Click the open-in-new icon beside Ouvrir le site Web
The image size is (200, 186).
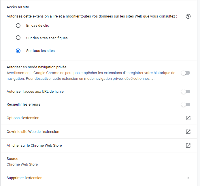[x=188, y=132]
